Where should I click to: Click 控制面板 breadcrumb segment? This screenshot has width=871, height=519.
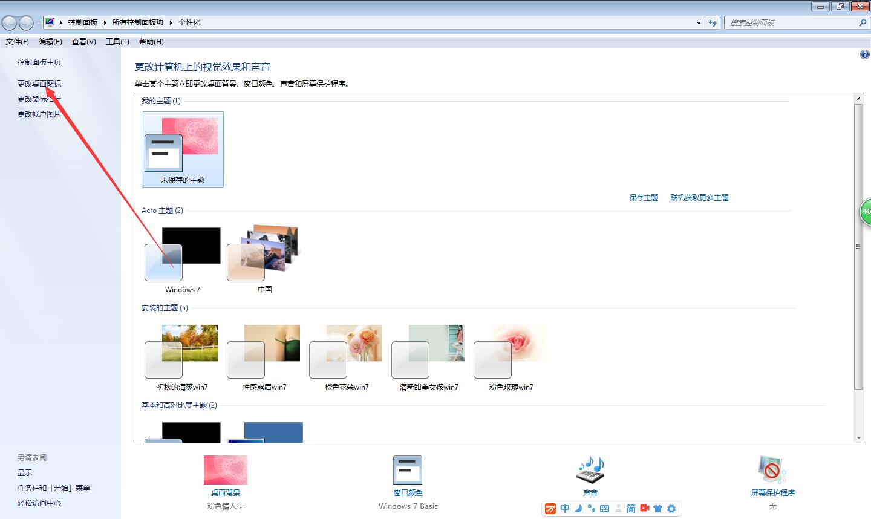(x=83, y=22)
